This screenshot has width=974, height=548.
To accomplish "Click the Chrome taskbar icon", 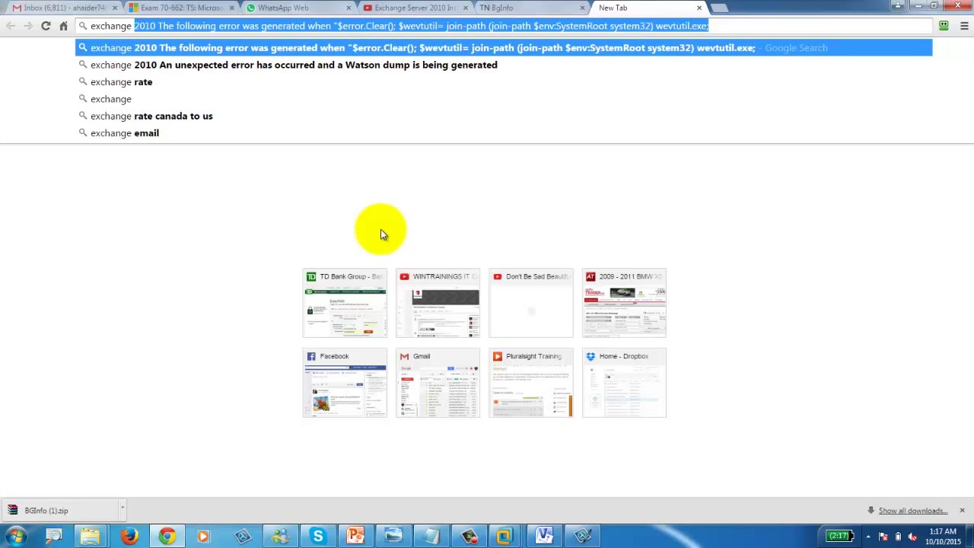I will pos(166,537).
